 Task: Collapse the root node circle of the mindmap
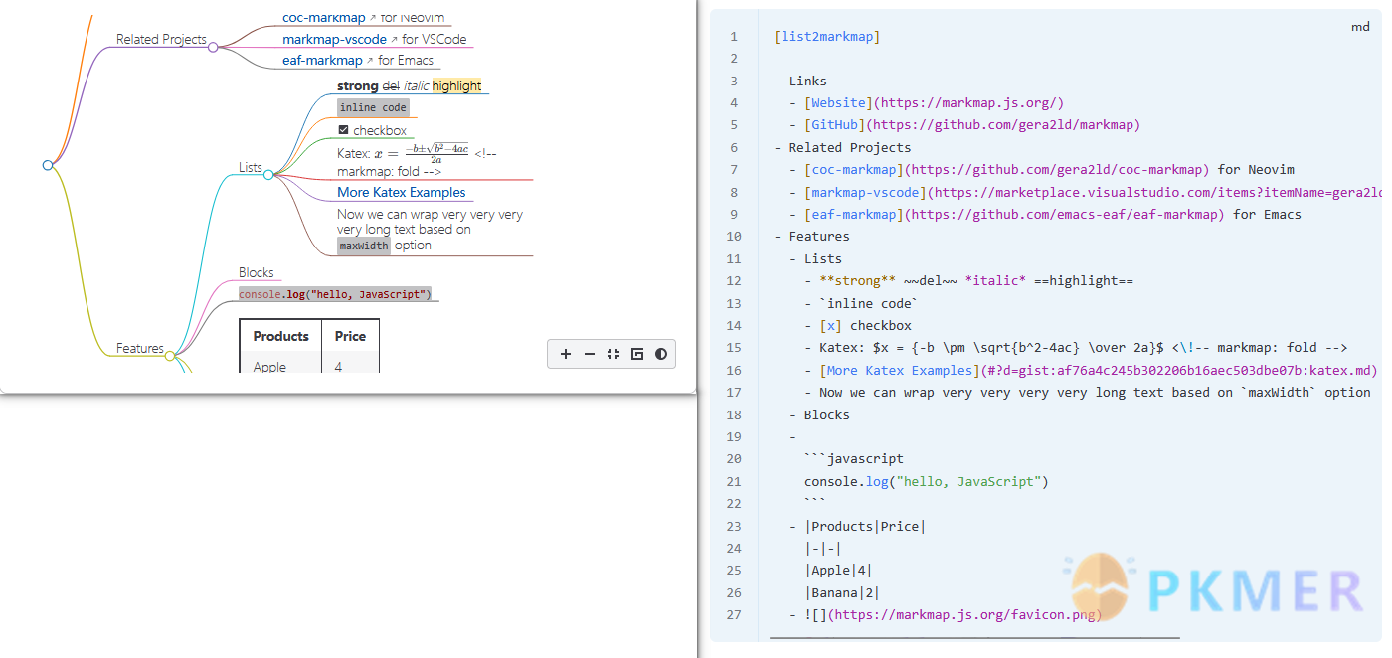48,165
